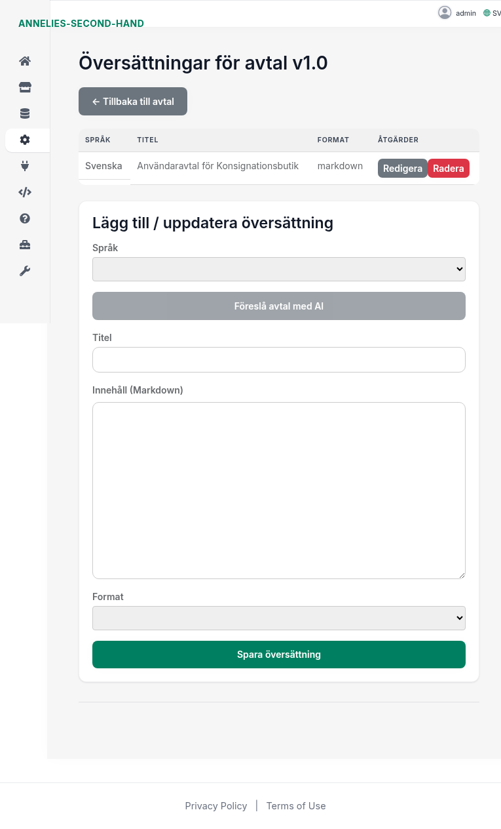The image size is (501, 829).
Task: Click the admin avatar icon
Action: [445, 12]
